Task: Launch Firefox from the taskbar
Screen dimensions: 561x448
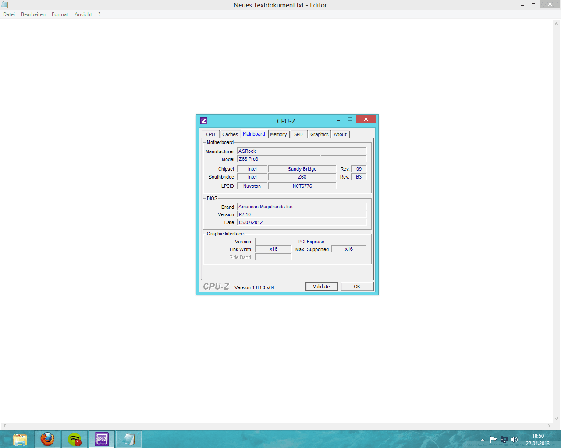Action: [x=47, y=439]
